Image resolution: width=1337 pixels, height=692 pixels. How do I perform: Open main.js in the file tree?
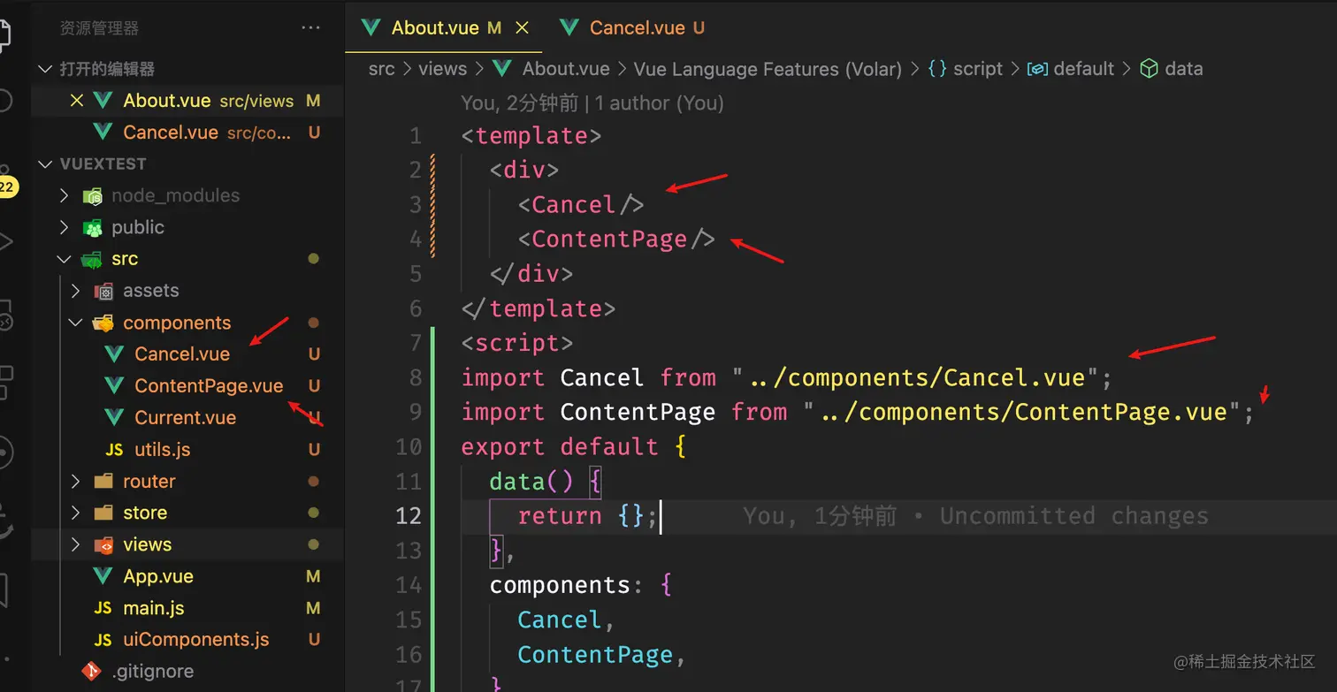pyautogui.click(x=153, y=608)
